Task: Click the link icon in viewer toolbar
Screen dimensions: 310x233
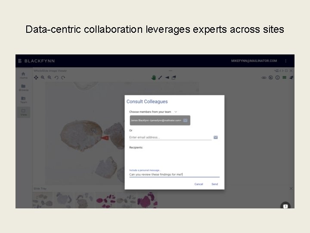Action: pos(264,78)
